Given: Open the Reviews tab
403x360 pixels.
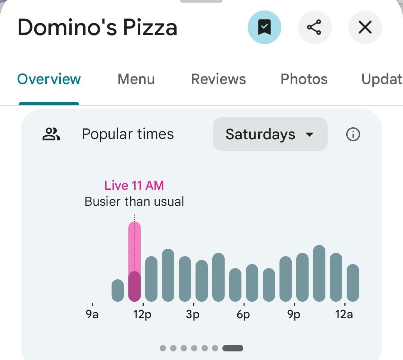Looking at the screenshot, I should (218, 79).
